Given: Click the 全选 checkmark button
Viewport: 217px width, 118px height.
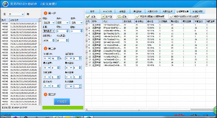Looking at the screenshot, I should coord(91,17).
